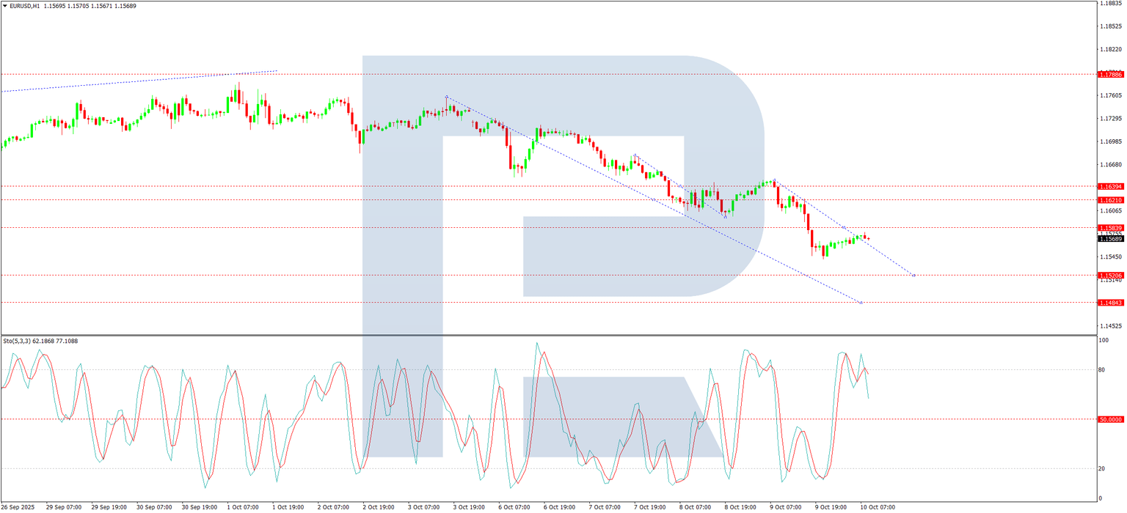This screenshot has height=513, width=1127.
Task: Click the 1.14525 price scale value
Action: [1111, 326]
